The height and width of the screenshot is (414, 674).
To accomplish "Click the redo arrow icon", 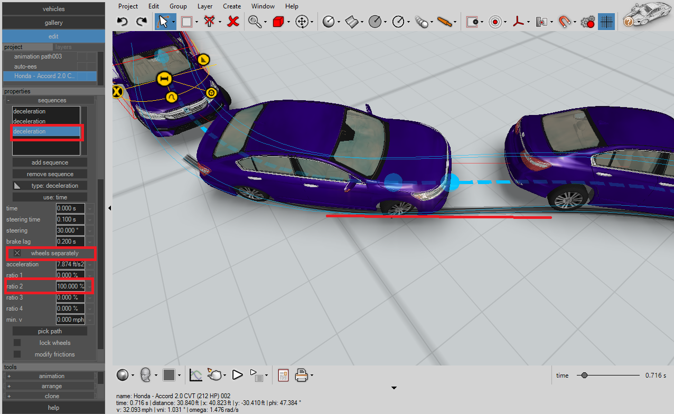I will click(142, 22).
